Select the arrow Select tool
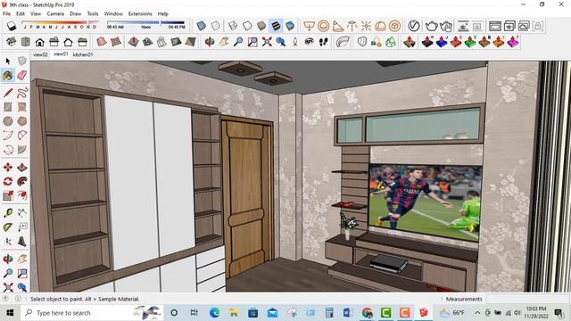 tap(8, 62)
